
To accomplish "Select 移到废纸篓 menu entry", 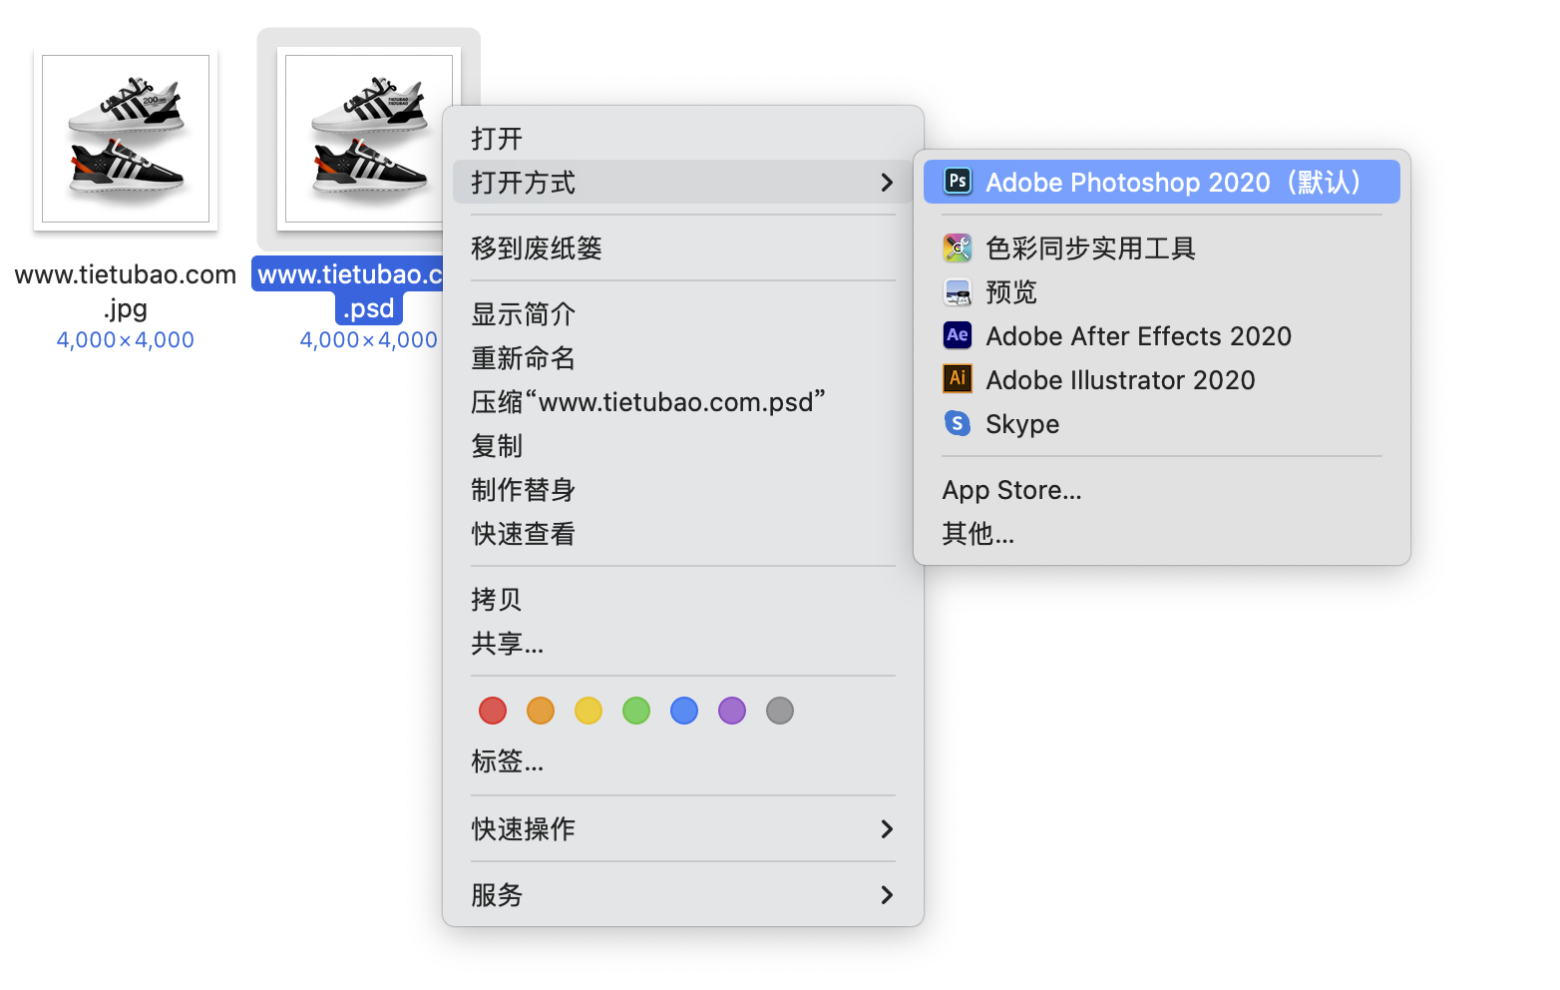I will coord(683,248).
